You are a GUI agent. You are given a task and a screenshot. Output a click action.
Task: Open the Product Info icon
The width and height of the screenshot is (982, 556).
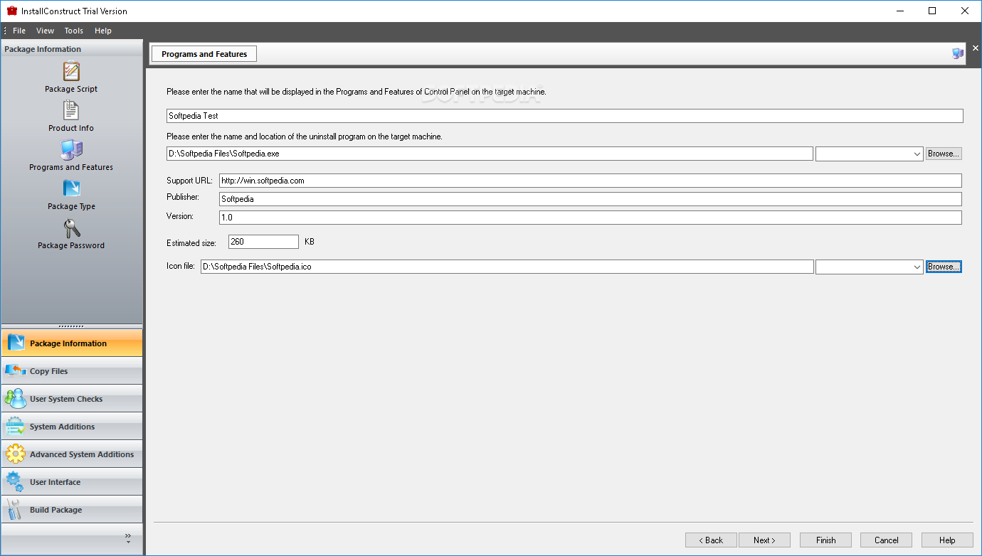point(71,110)
